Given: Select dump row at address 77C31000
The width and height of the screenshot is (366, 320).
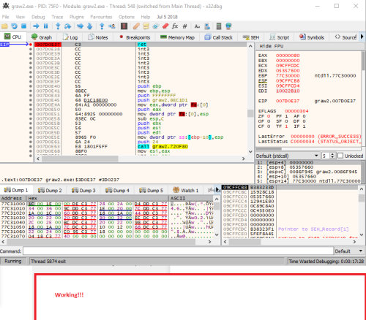Looking at the screenshot, I should [x=108, y=204].
